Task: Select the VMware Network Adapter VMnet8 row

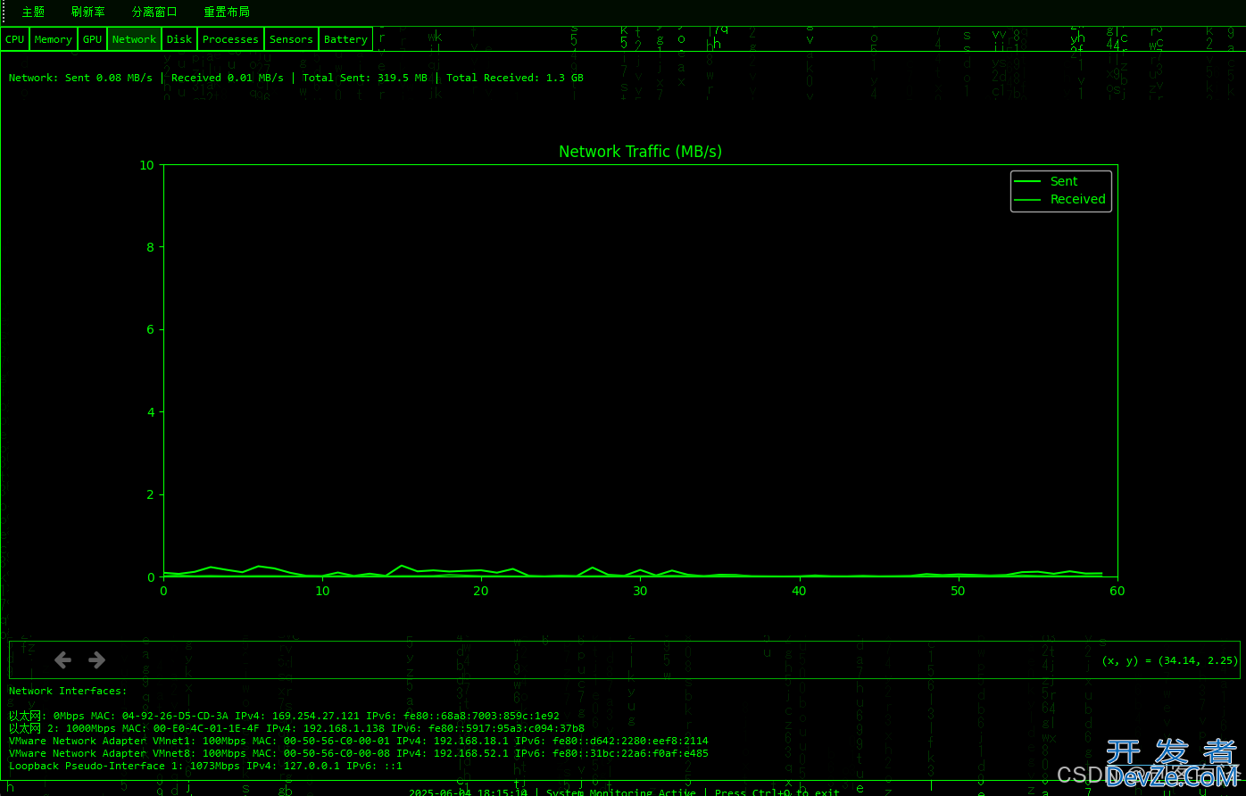Action: click(359, 753)
